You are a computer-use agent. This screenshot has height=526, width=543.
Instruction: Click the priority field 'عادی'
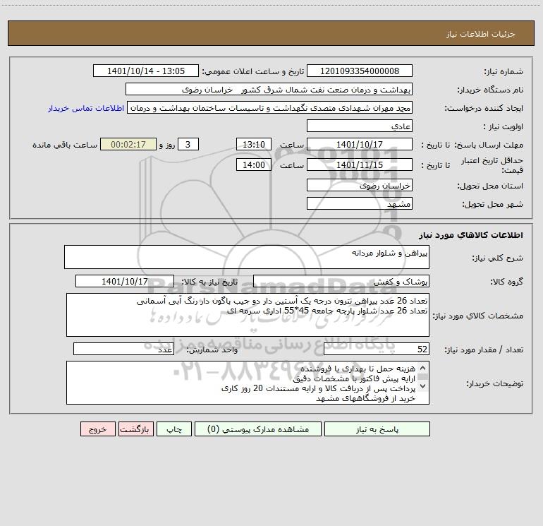pyautogui.click(x=360, y=126)
